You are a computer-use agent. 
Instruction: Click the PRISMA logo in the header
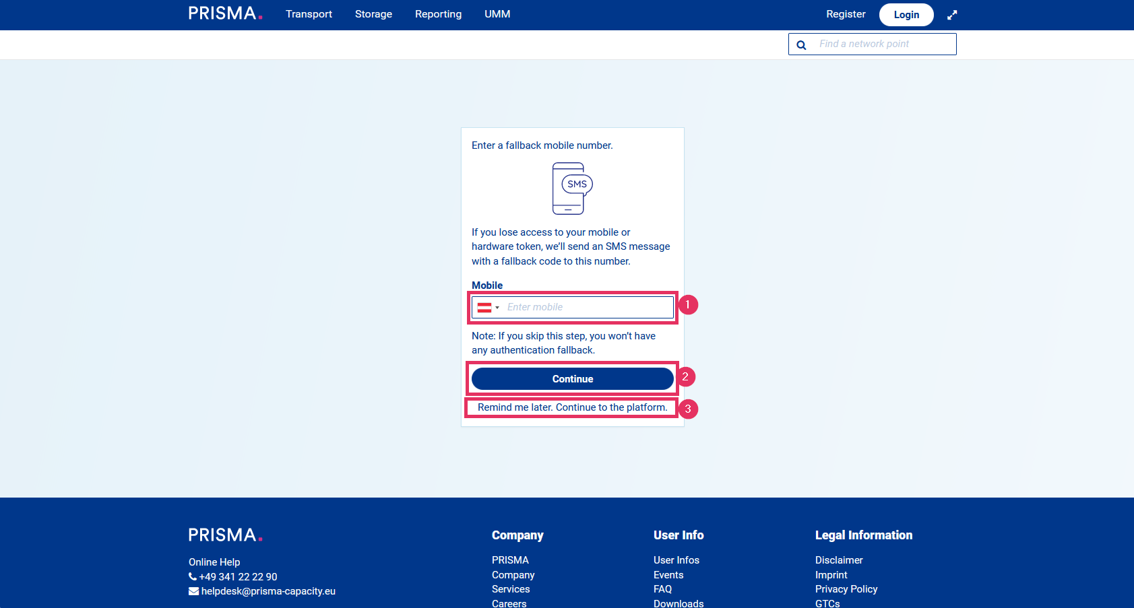(225, 14)
